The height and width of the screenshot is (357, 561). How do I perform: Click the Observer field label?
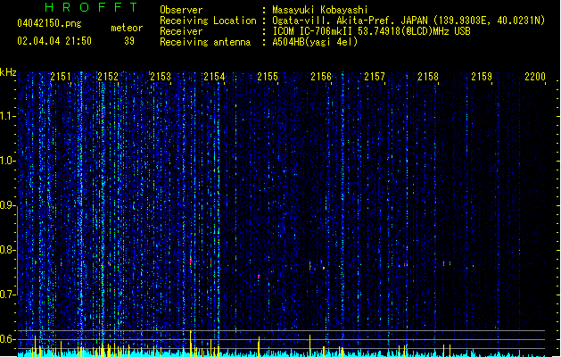pos(181,10)
